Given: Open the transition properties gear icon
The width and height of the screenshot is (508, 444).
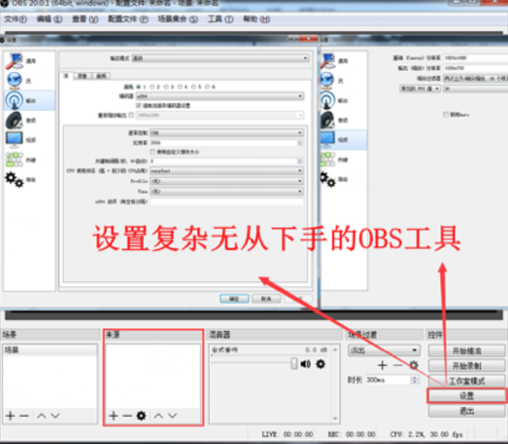Looking at the screenshot, I should [414, 365].
